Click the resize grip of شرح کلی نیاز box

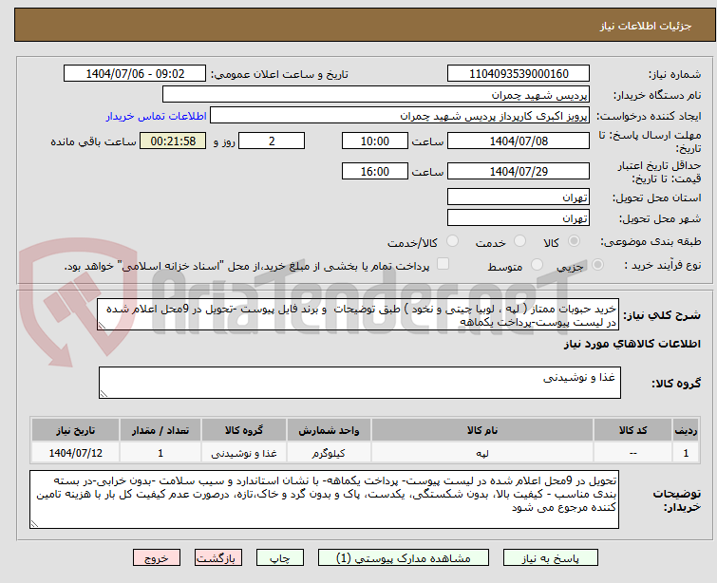coord(102,326)
